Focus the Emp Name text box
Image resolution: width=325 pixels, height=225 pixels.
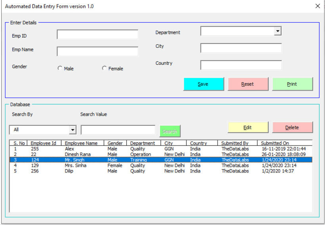(x=97, y=51)
